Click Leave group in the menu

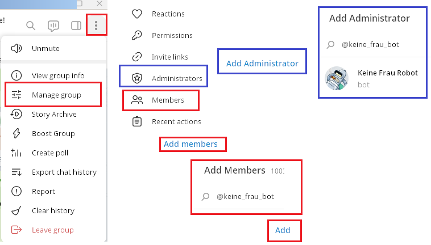click(x=52, y=230)
